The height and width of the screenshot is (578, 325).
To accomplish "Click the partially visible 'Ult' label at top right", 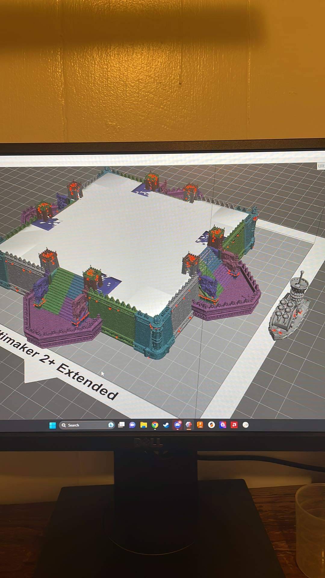I will tap(321, 166).
